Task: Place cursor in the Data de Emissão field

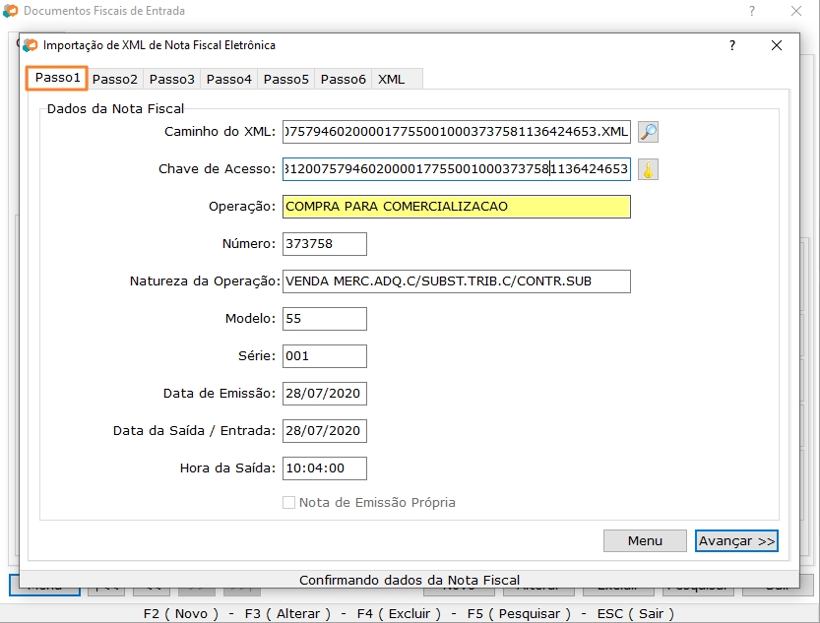Action: [x=325, y=394]
